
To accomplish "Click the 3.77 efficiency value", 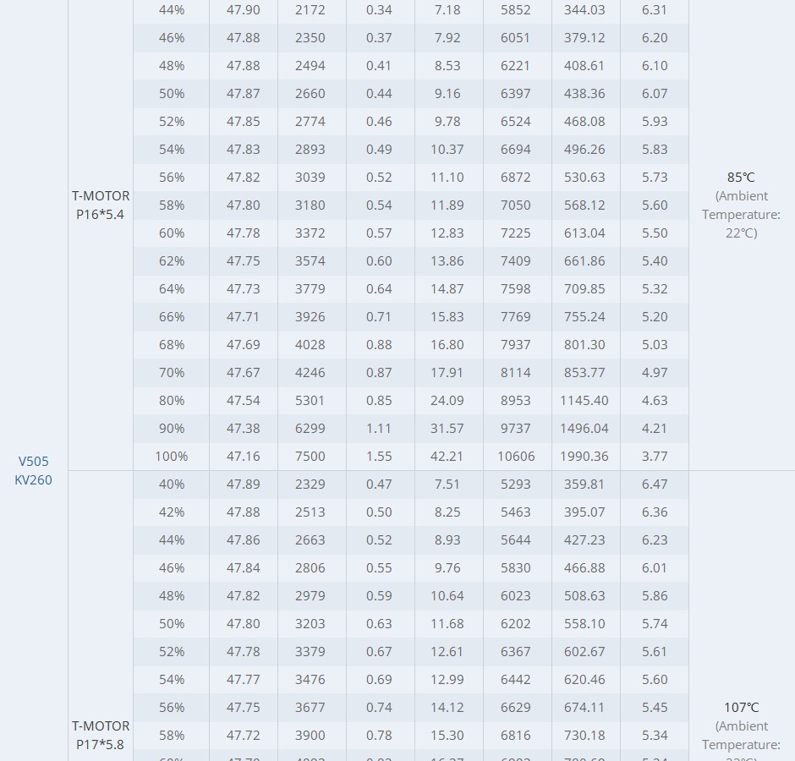I will (x=655, y=457).
